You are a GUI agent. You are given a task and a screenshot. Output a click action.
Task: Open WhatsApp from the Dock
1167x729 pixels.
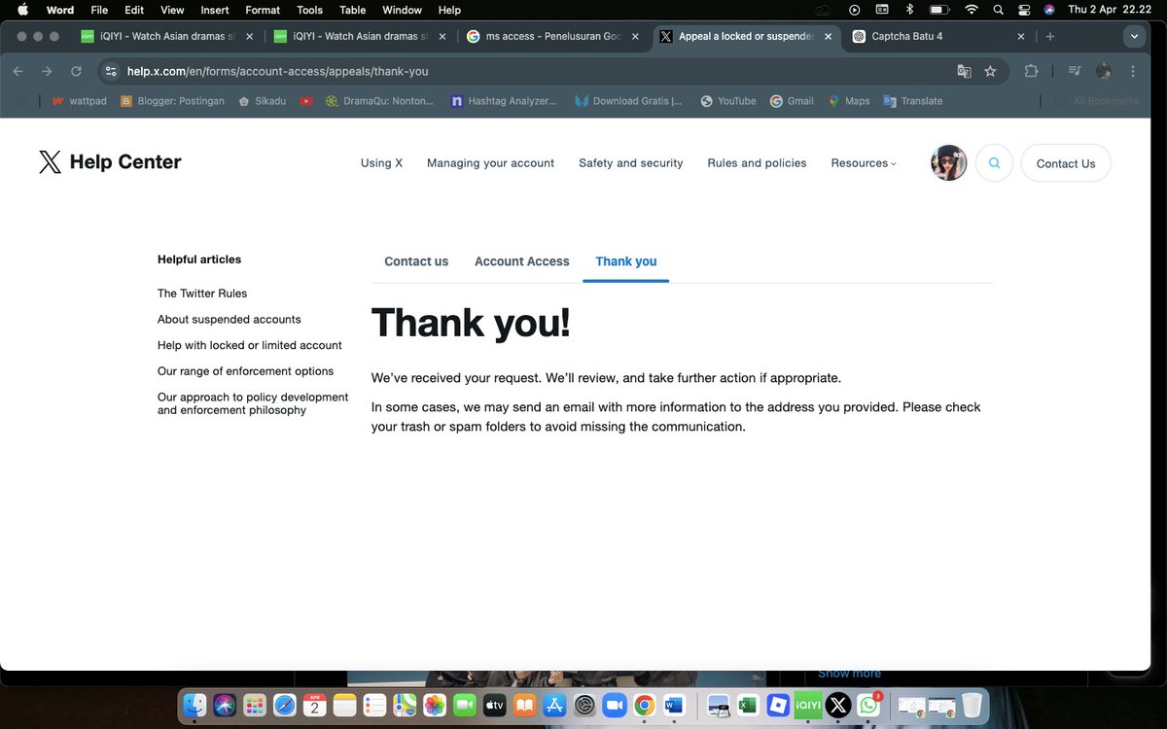(868, 705)
